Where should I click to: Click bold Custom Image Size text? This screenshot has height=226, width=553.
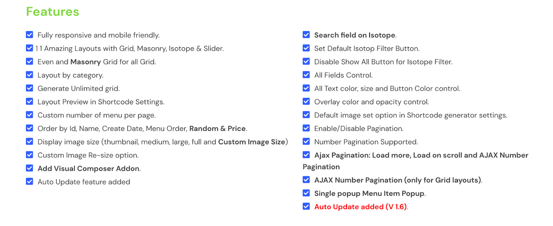[x=252, y=142]
